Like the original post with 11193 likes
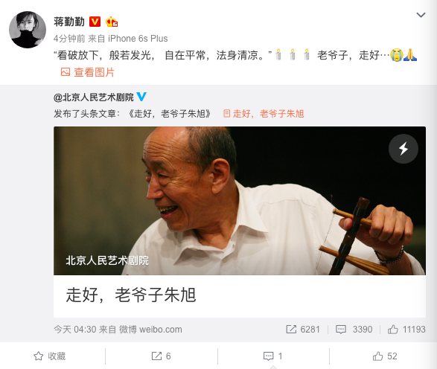 [406, 329]
